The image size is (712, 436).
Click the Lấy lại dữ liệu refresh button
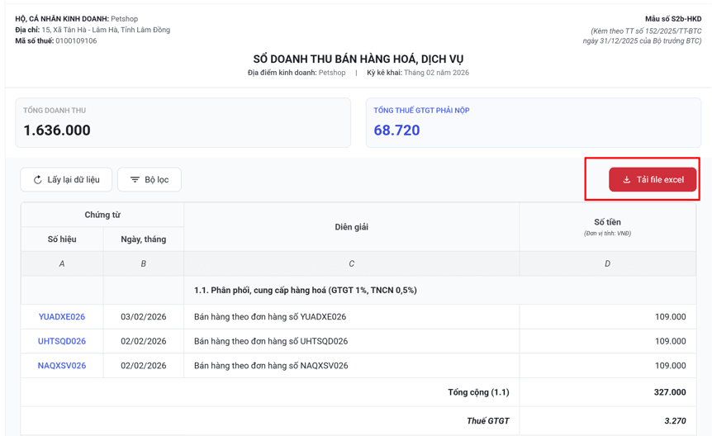coord(66,179)
